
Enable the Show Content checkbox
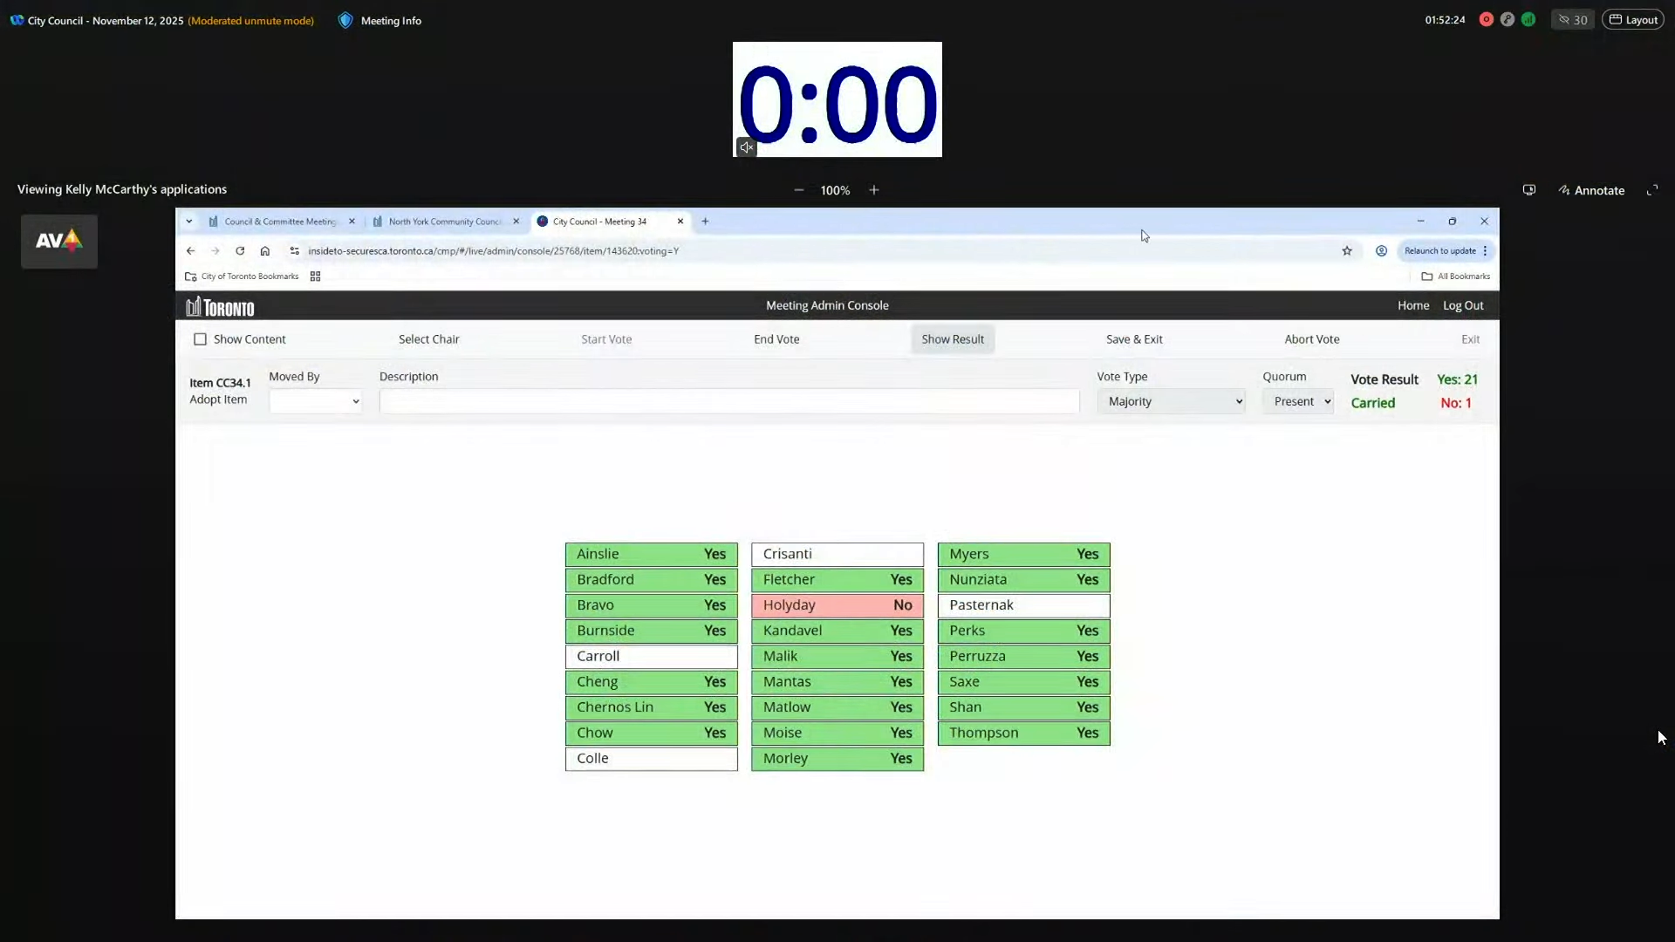(x=200, y=339)
